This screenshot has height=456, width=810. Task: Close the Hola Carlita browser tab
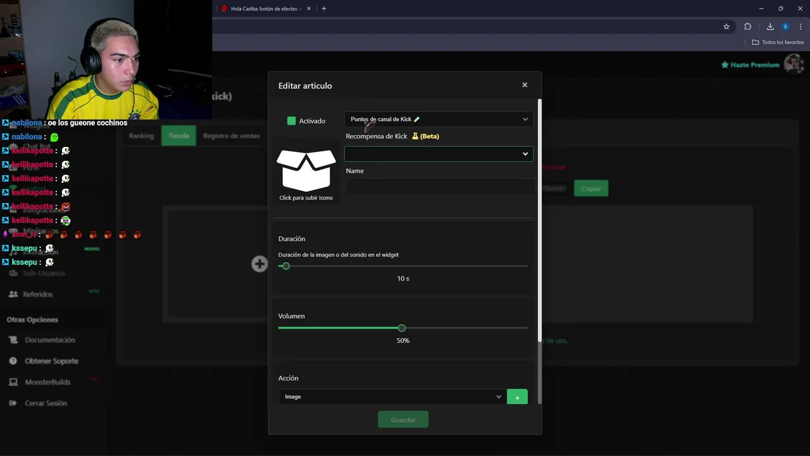click(308, 9)
